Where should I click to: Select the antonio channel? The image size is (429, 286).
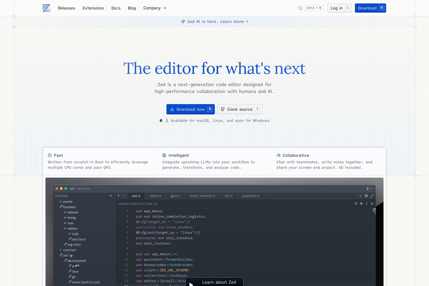click(x=73, y=212)
